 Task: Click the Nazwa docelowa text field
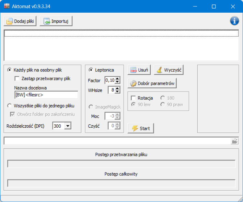click(46, 95)
